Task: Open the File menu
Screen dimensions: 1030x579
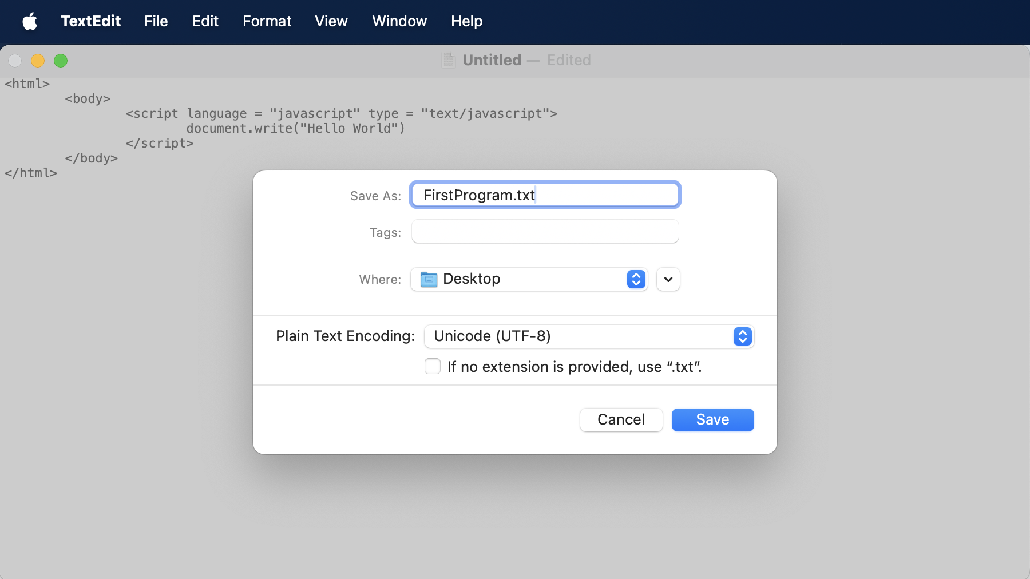Action: coord(156,21)
